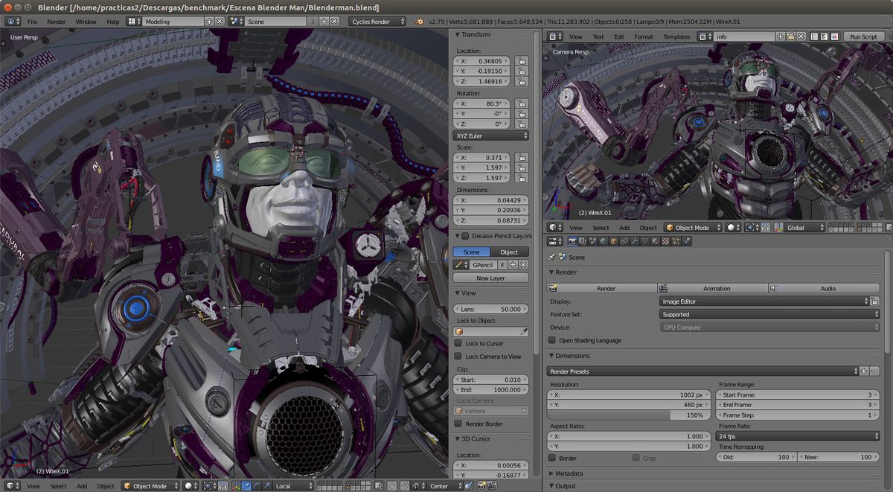This screenshot has width=893, height=492.
Task: Click the eyedropper in Lock to Object field
Action: click(523, 331)
